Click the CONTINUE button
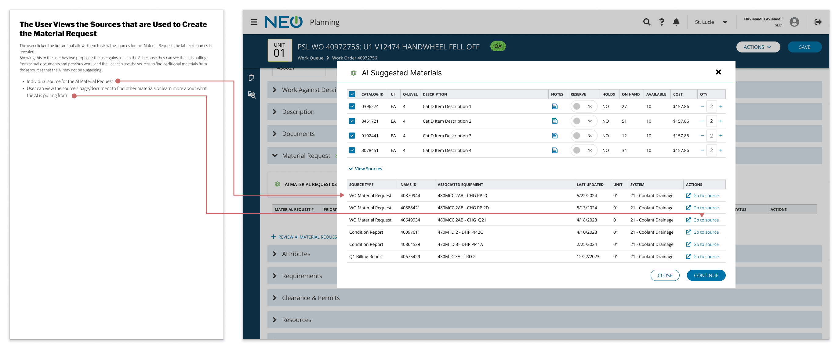Screen dimensions: 839x349 point(706,275)
